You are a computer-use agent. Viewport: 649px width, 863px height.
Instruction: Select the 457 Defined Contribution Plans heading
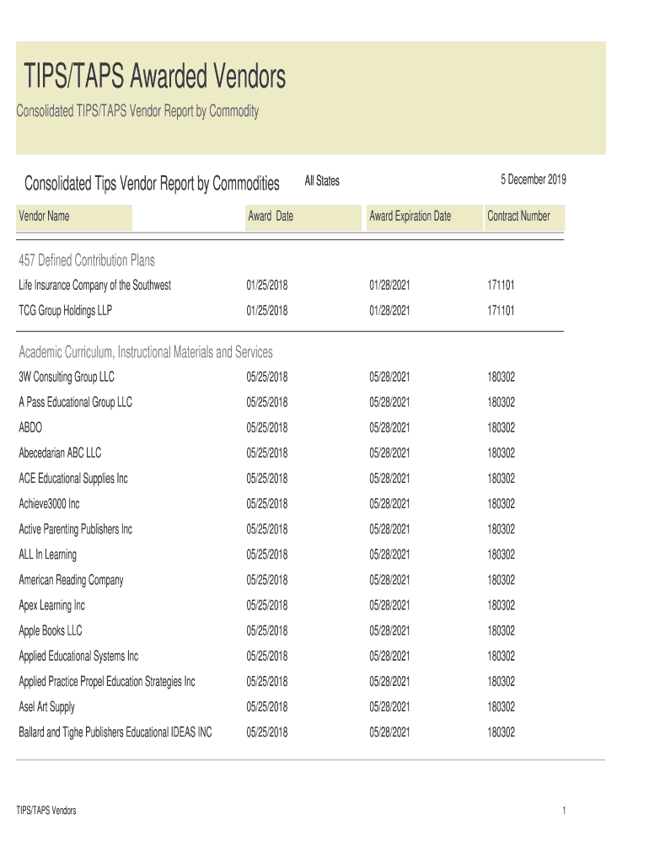tap(87, 260)
